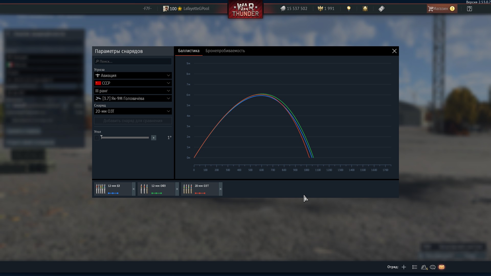
Task: Remove 12-мм ОФЗ shell from comparison
Action: point(177,189)
